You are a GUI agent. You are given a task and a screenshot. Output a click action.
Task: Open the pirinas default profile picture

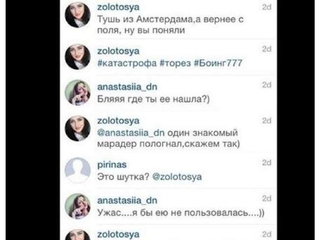[x=77, y=170]
